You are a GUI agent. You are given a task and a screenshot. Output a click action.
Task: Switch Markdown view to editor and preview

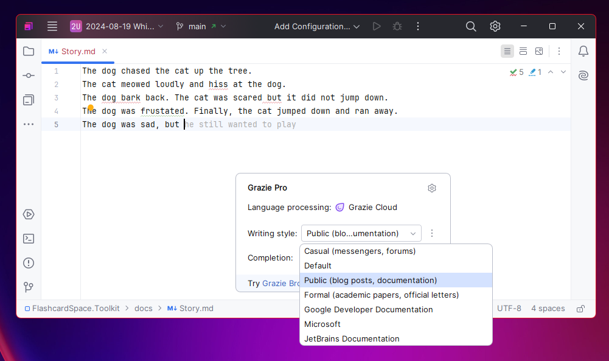[523, 51]
